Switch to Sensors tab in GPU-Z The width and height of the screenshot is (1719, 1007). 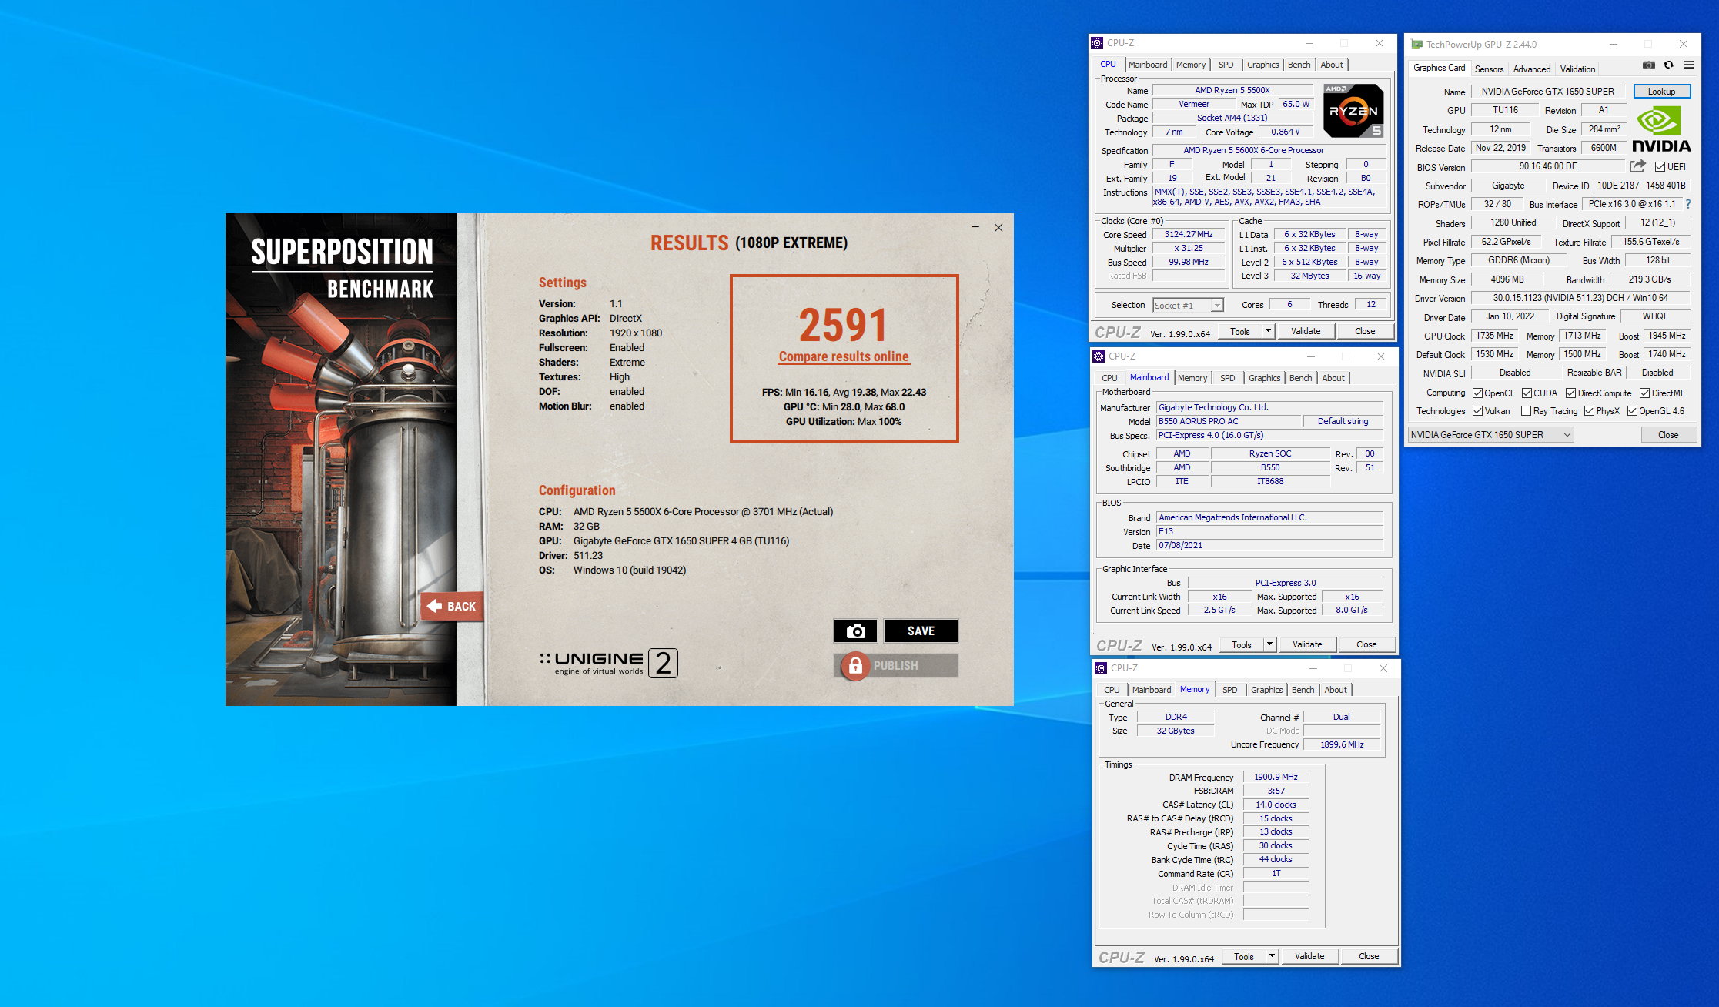coord(1489,69)
